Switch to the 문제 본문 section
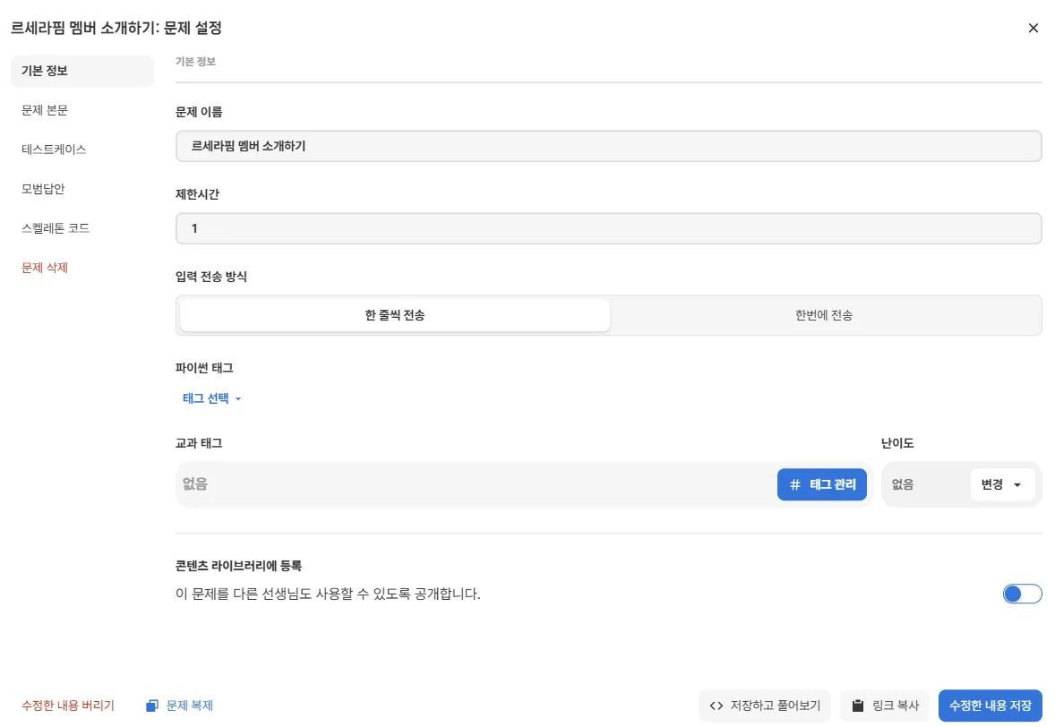Image resolution: width=1055 pixels, height=727 pixels. 45,110
